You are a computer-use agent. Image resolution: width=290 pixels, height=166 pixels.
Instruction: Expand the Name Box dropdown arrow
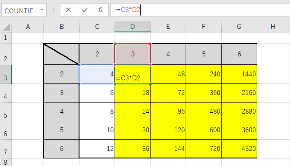click(x=42, y=10)
